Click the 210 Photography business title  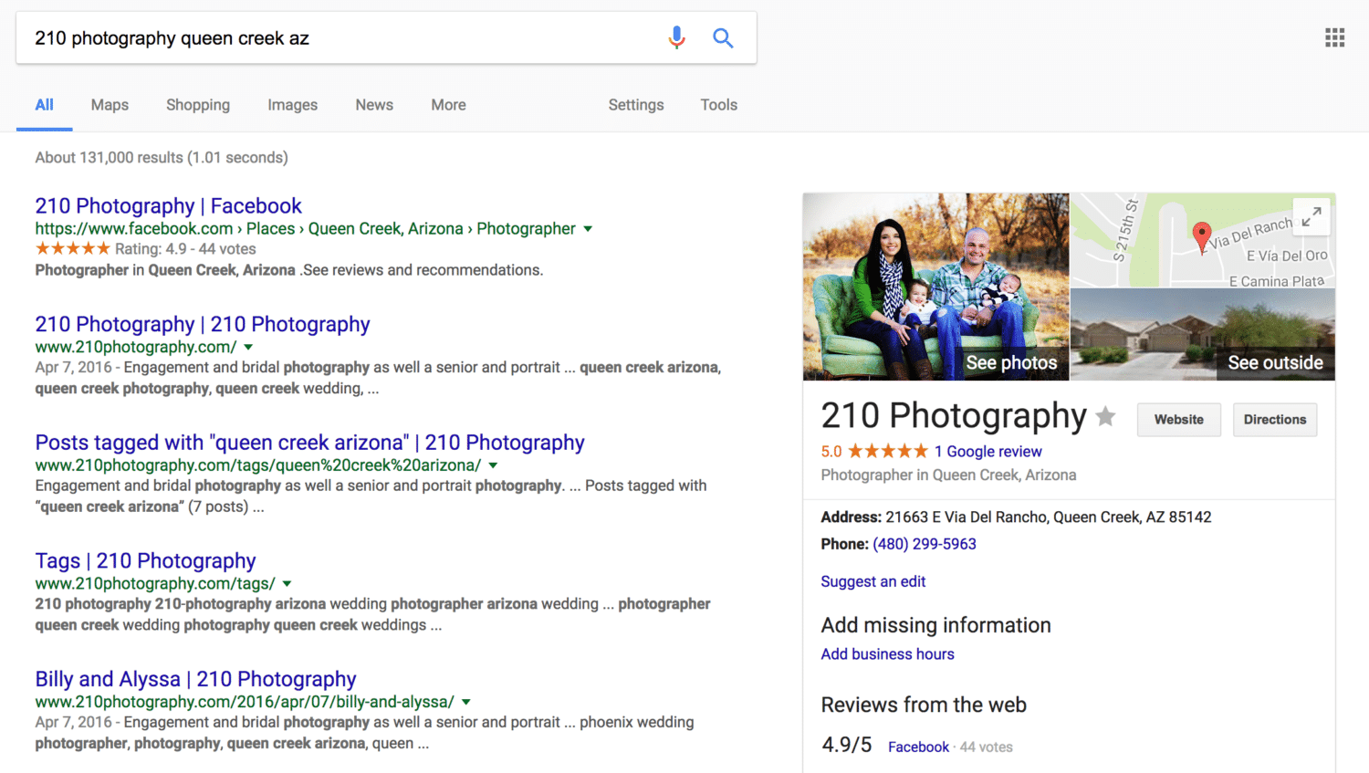954,416
